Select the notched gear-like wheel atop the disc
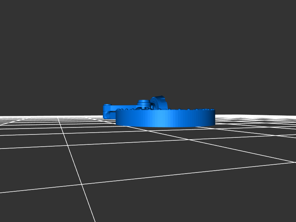296x222 pixels. 160,102
